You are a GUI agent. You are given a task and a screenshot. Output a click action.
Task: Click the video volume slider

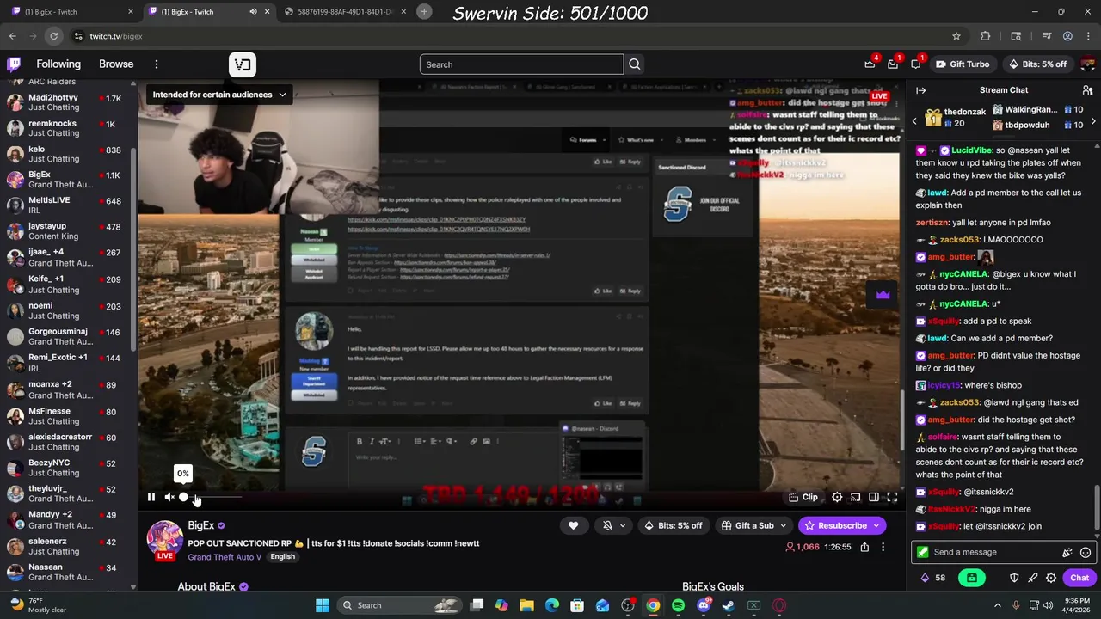click(x=212, y=497)
